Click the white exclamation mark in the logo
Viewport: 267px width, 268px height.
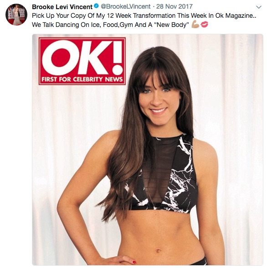118,58
